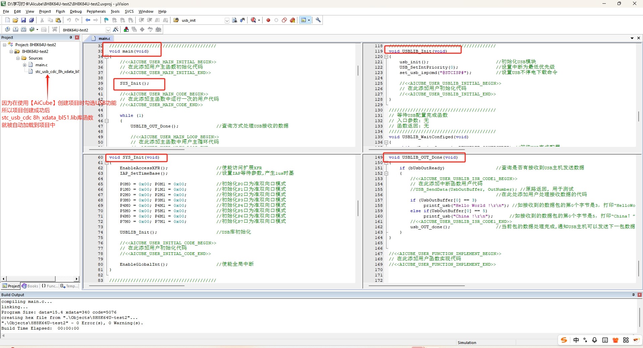Open Options for Target magic wand
The width and height of the screenshot is (643, 348).
tap(116, 29)
